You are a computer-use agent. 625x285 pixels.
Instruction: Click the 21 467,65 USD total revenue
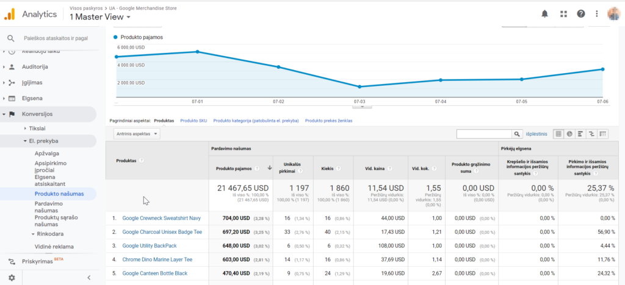click(x=243, y=188)
